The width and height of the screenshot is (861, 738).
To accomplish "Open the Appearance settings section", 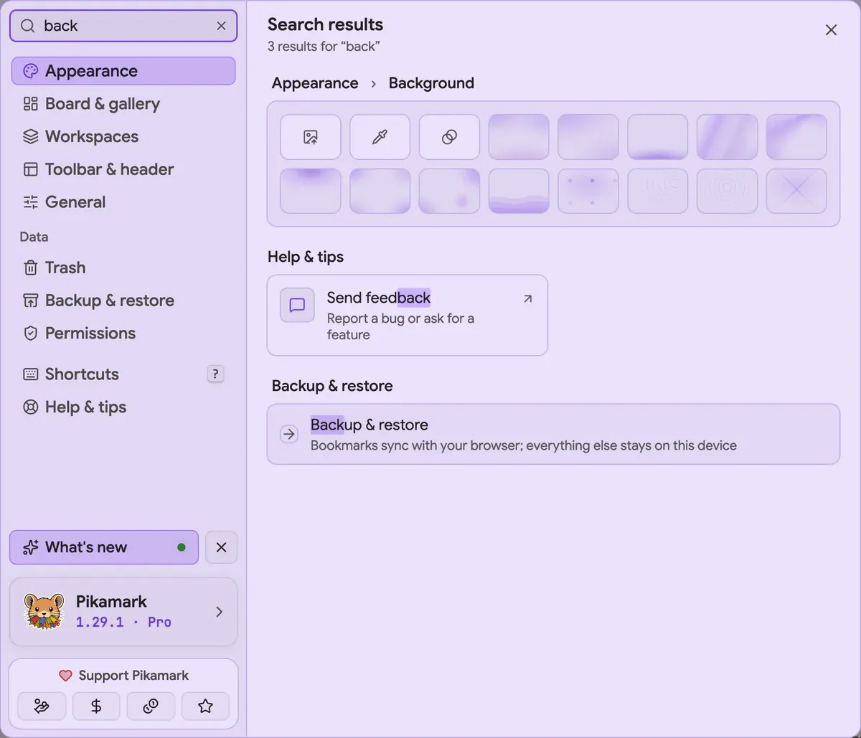I will pos(123,71).
